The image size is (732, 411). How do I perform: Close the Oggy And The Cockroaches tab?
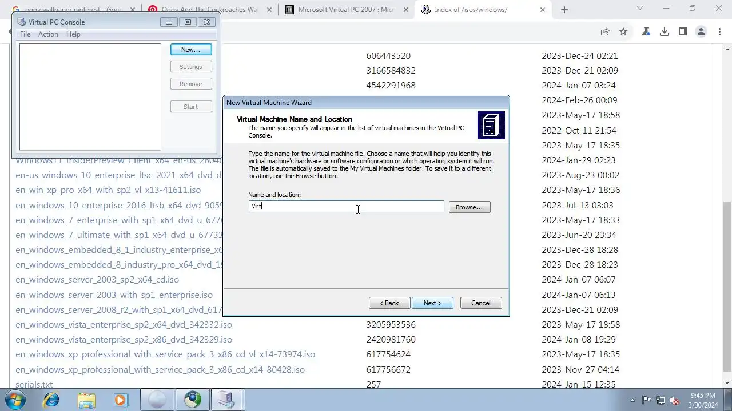click(x=269, y=10)
